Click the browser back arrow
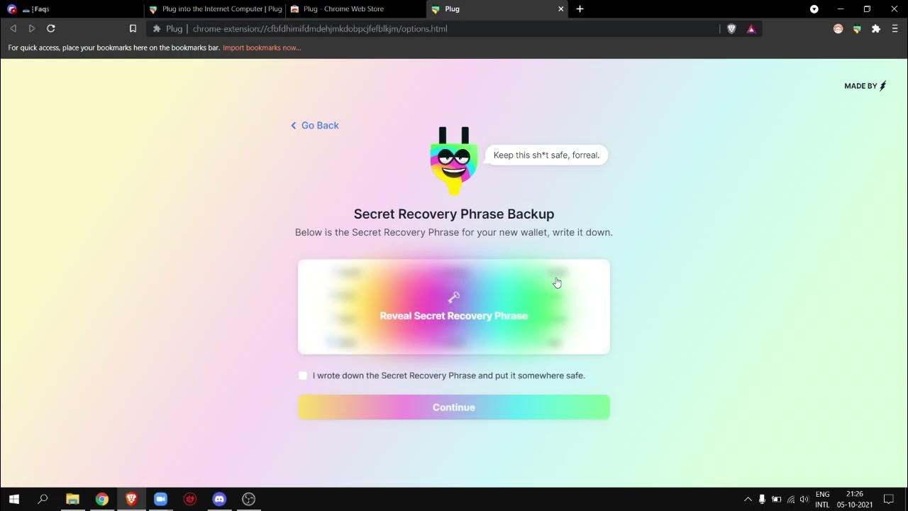Image resolution: width=908 pixels, height=511 pixels. click(13, 28)
